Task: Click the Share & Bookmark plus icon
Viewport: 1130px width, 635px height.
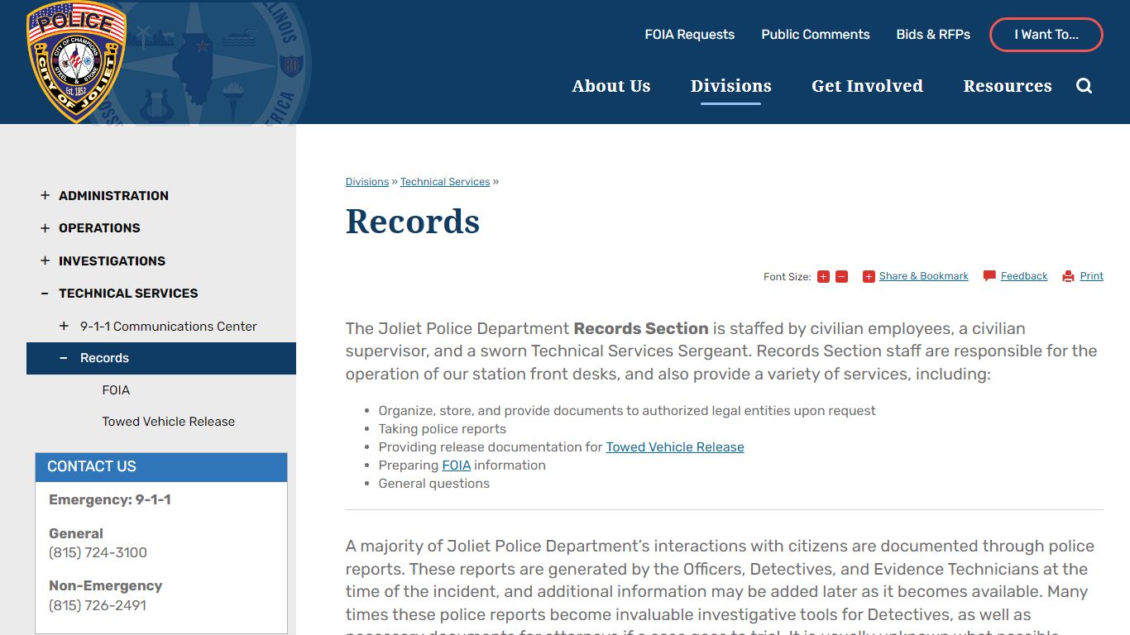Action: coord(869,277)
